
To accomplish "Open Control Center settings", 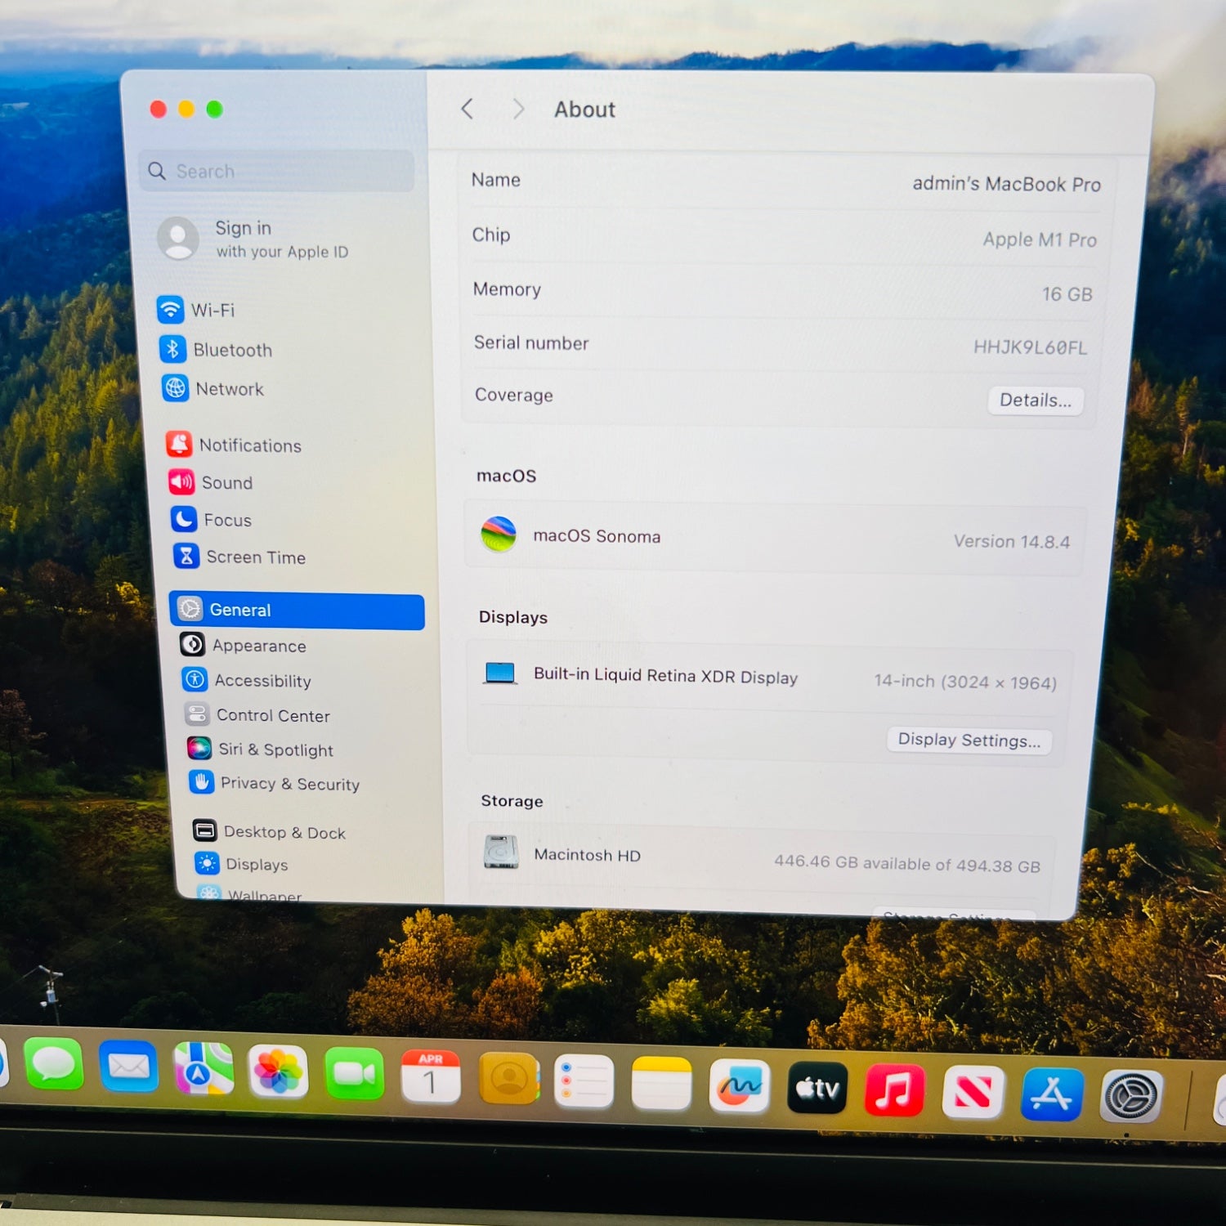I will 272,716.
